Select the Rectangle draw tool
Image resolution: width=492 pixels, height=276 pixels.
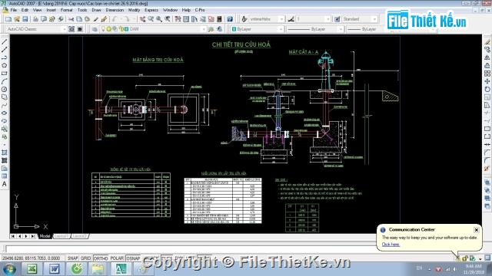coord(5,74)
